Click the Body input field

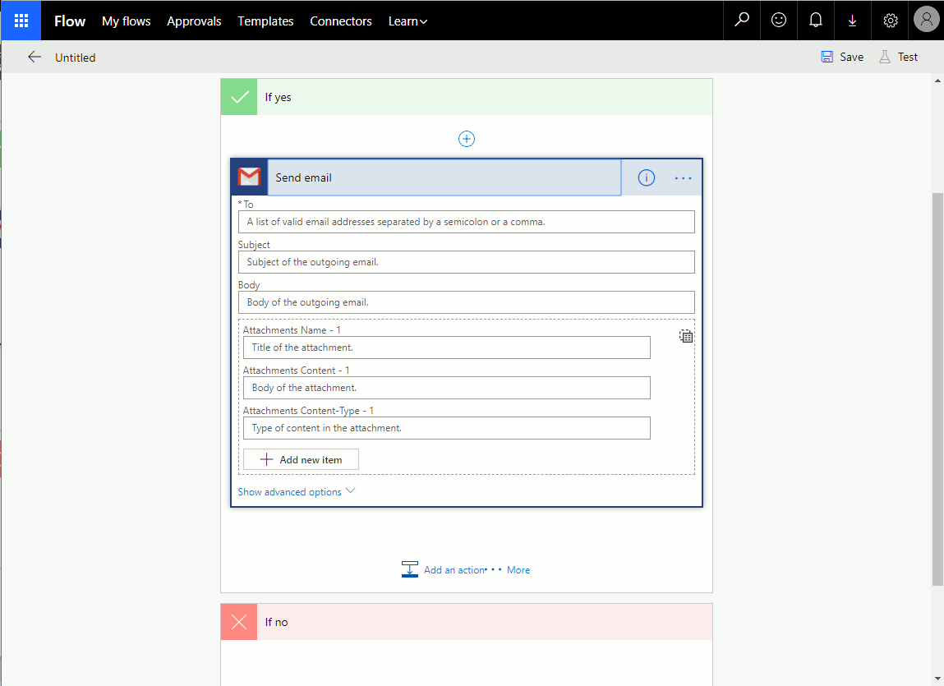coord(467,302)
